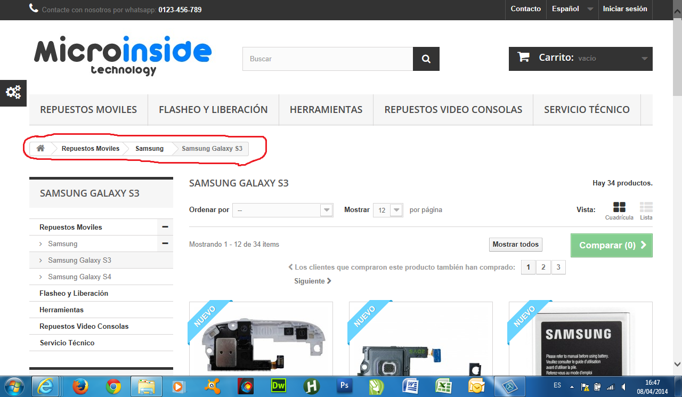
Task: Open the Windows Start menu
Action: (x=13, y=386)
